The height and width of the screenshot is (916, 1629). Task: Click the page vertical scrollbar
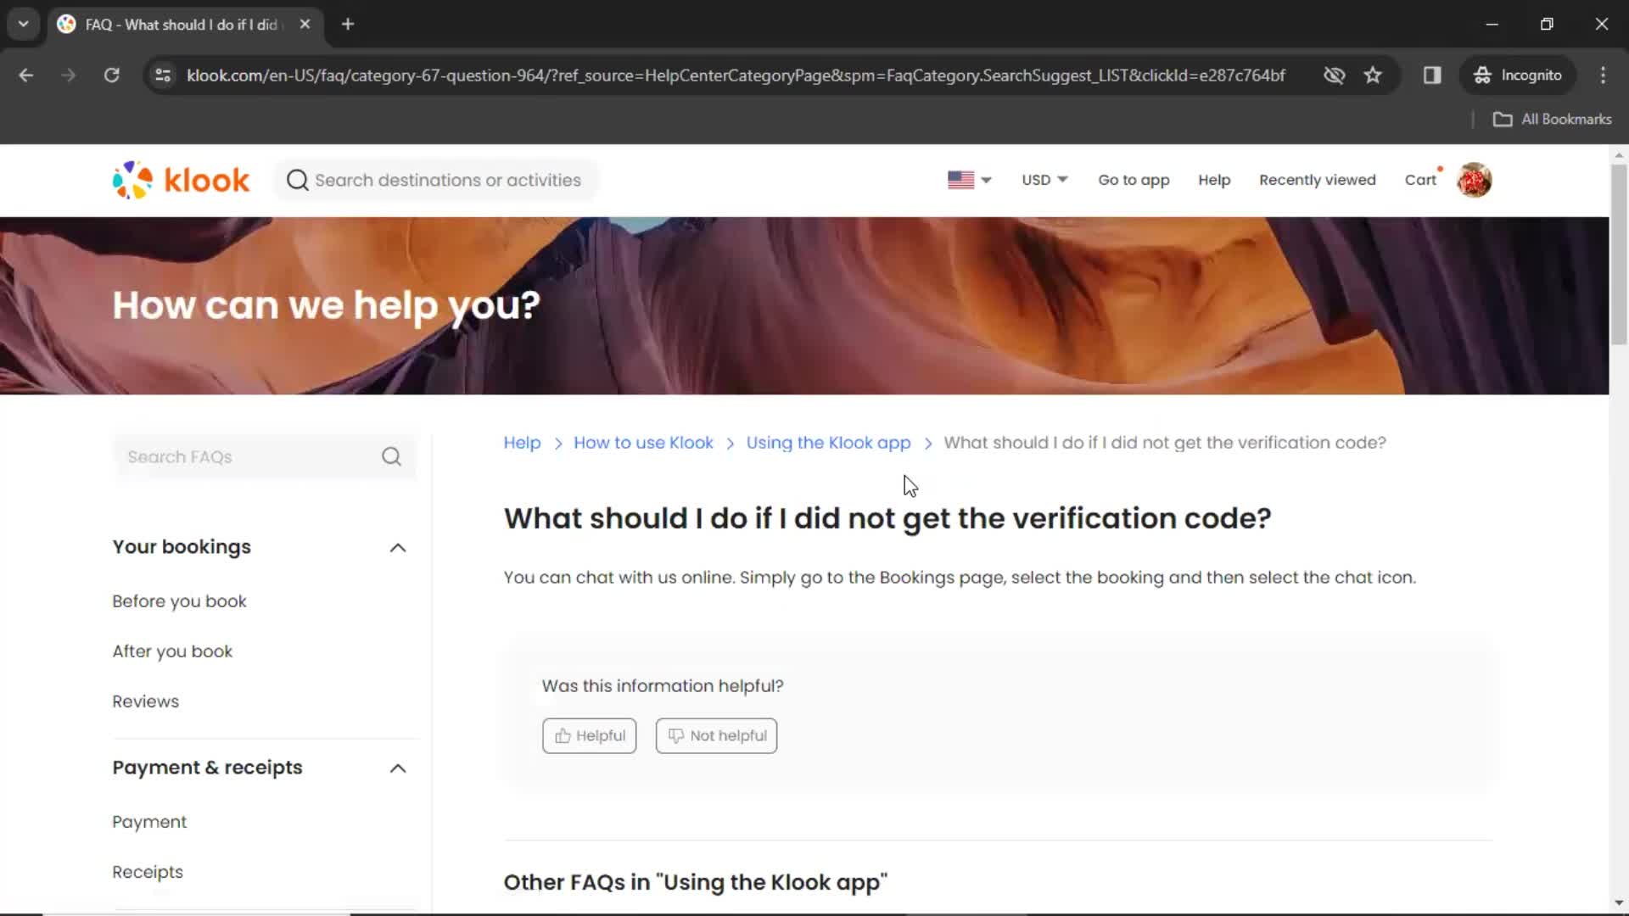point(1619,254)
